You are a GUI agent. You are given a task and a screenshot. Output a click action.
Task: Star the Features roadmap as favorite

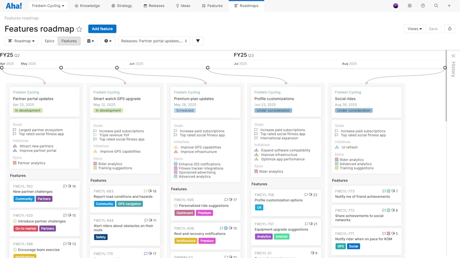(79, 29)
